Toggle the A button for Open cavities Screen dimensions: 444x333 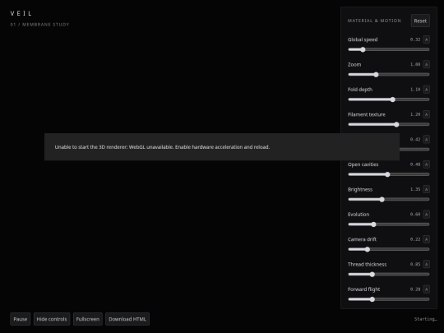426,164
